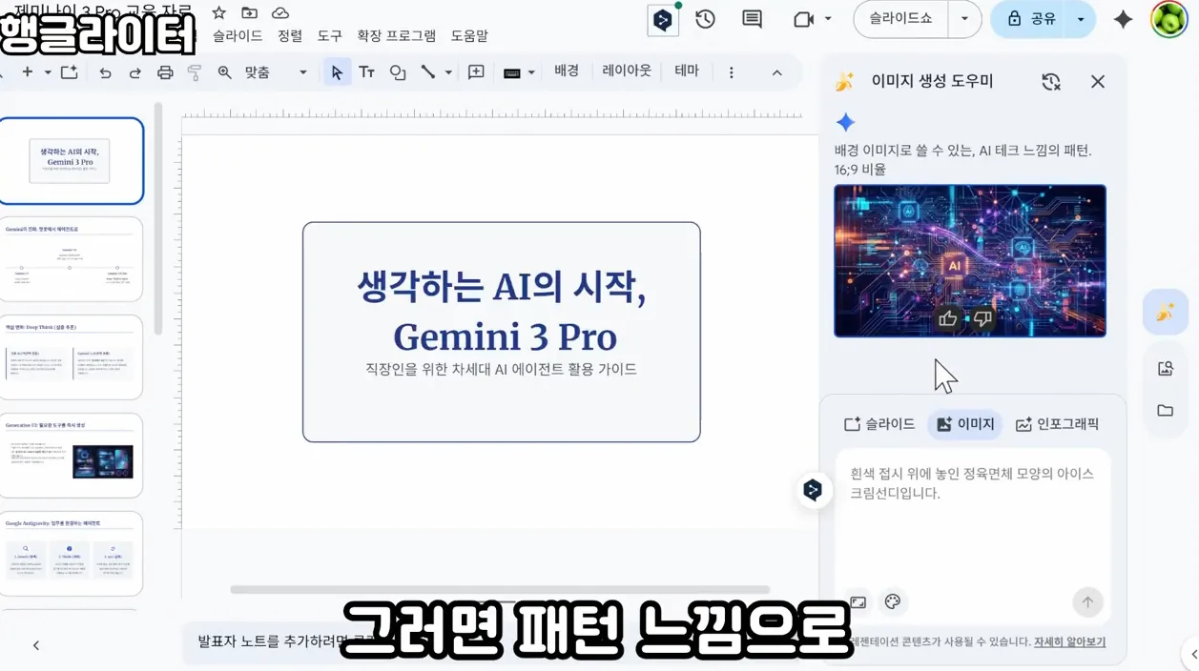Expand the camera options dropdown arrow

coord(828,19)
